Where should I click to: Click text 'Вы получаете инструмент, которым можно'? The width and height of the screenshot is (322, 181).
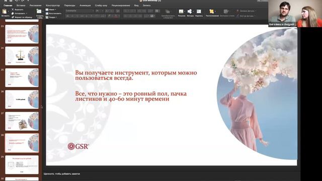point(136,72)
